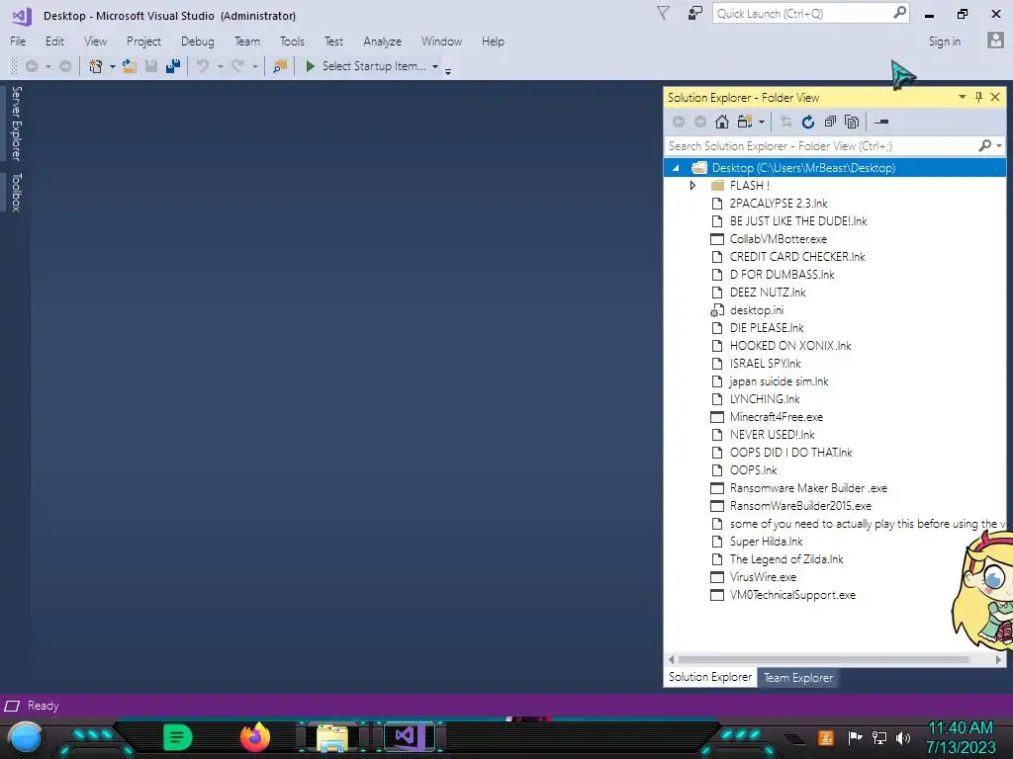Select HOOKED ON XONIX.lnk file
This screenshot has height=759, width=1013.
pos(790,346)
